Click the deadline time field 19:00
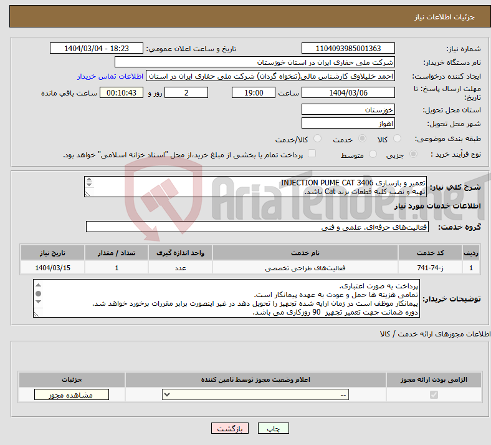Viewport: 491px width, 445px height. click(254, 92)
